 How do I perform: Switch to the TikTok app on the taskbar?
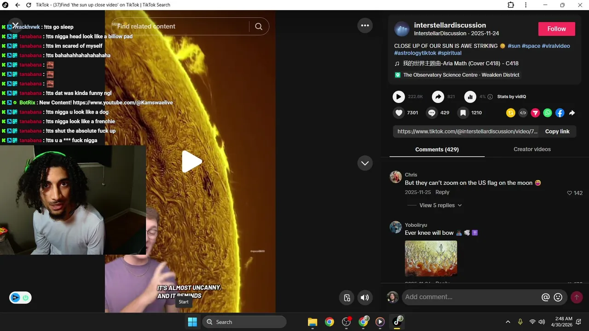397,322
